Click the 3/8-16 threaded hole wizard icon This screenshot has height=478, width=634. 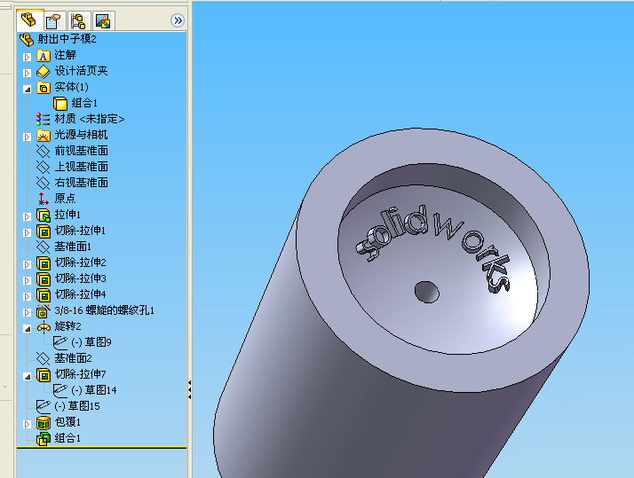(44, 311)
